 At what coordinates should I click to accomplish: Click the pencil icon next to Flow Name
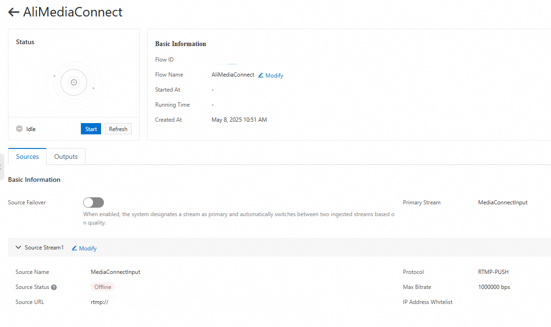point(261,75)
